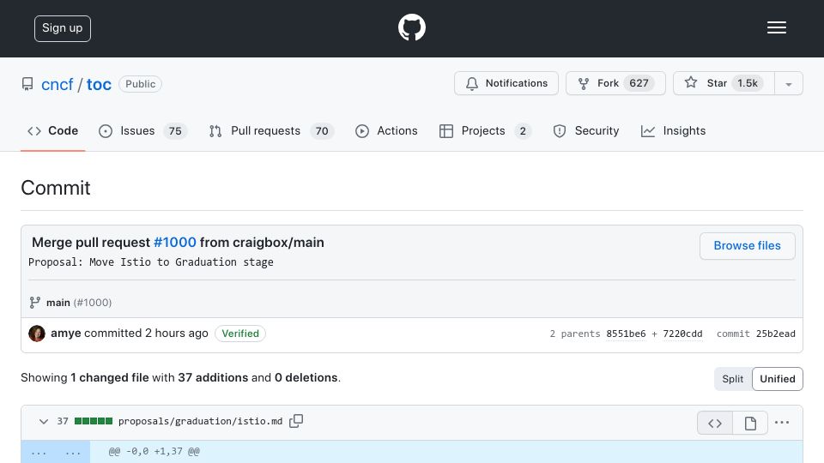This screenshot has height=463, width=824.
Task: Open the (#1000) link beside main branch
Action: (93, 303)
